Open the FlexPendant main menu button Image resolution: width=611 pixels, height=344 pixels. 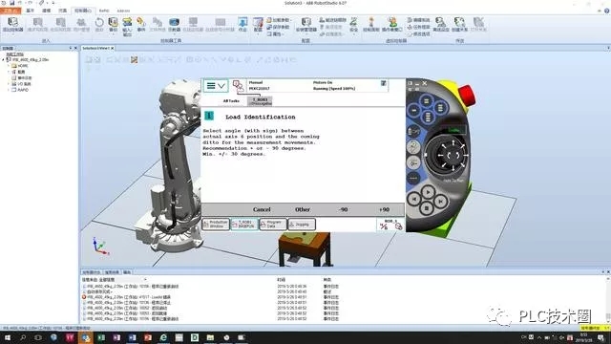216,86
